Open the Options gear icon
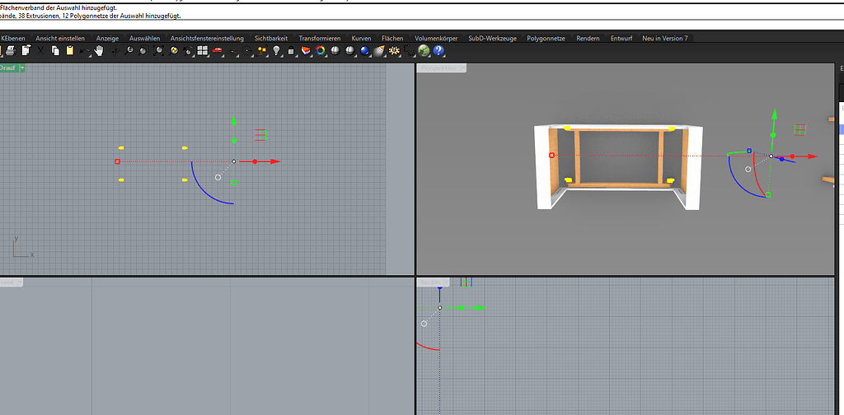Image resolution: width=844 pixels, height=415 pixels. [394, 51]
